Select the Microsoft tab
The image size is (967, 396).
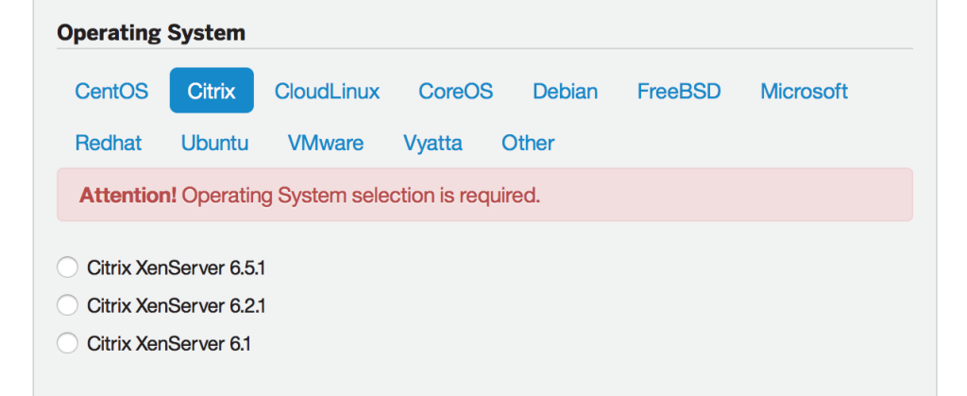tap(804, 92)
